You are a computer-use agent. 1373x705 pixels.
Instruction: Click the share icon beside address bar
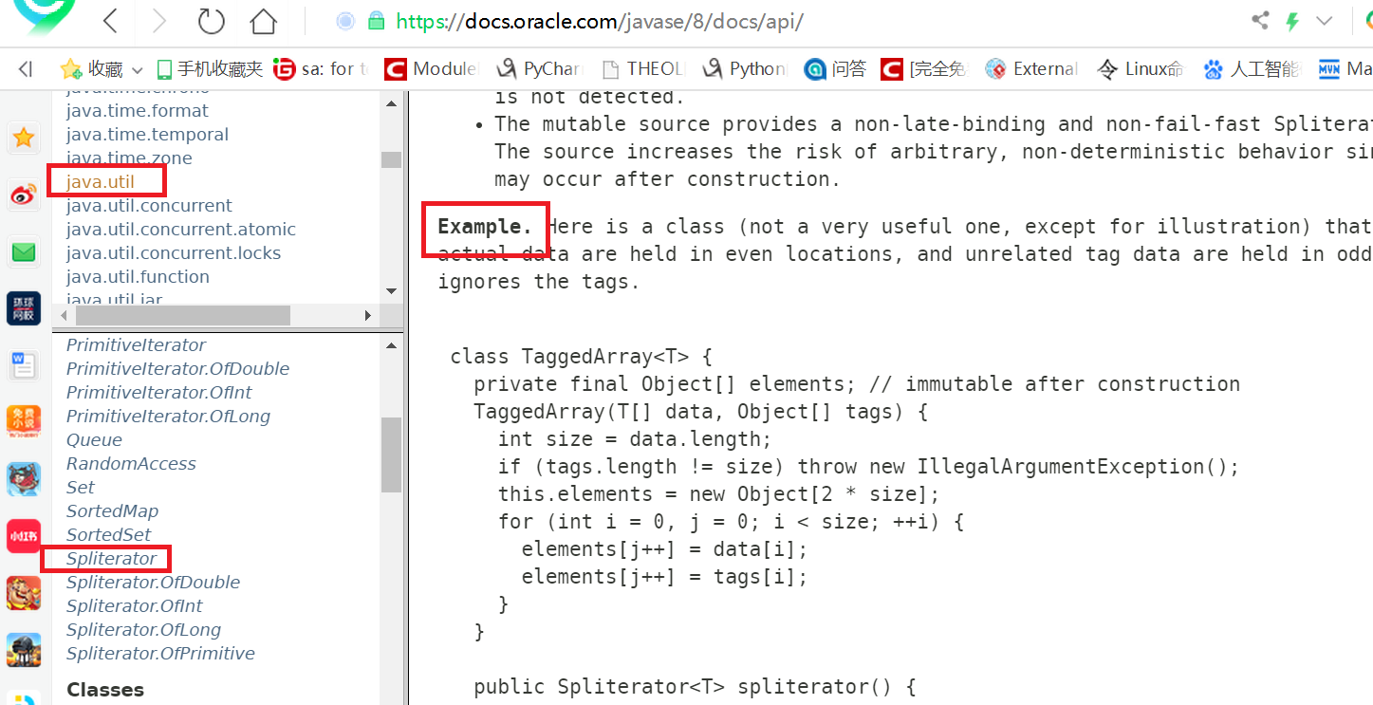(x=1260, y=20)
